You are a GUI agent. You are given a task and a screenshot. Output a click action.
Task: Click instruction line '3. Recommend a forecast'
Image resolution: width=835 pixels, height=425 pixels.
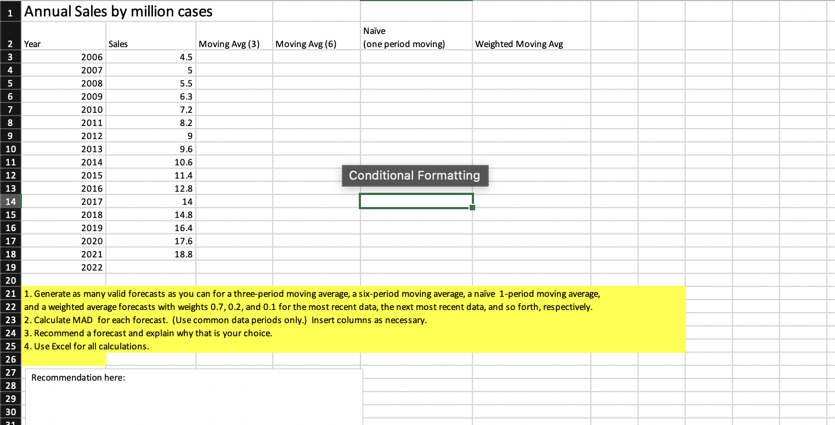point(148,333)
